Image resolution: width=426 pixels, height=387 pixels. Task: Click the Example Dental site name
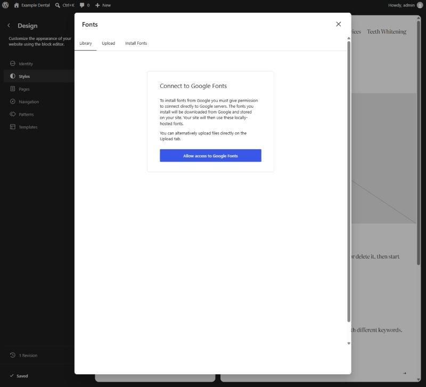pyautogui.click(x=36, y=5)
